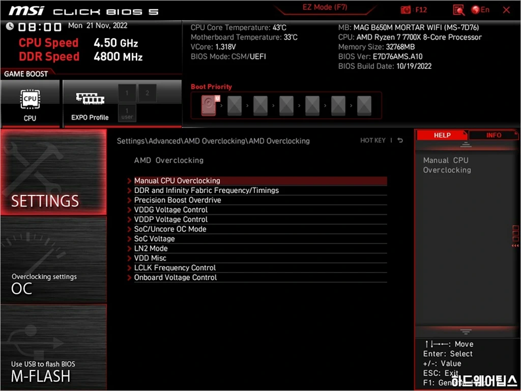
Task: Click the arrow beside SoC/Uncore OC Mode
Action: (x=130, y=229)
